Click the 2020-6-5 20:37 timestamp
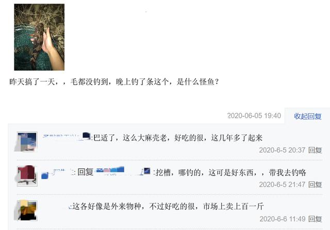This screenshot has width=330, height=230. tap(282, 150)
